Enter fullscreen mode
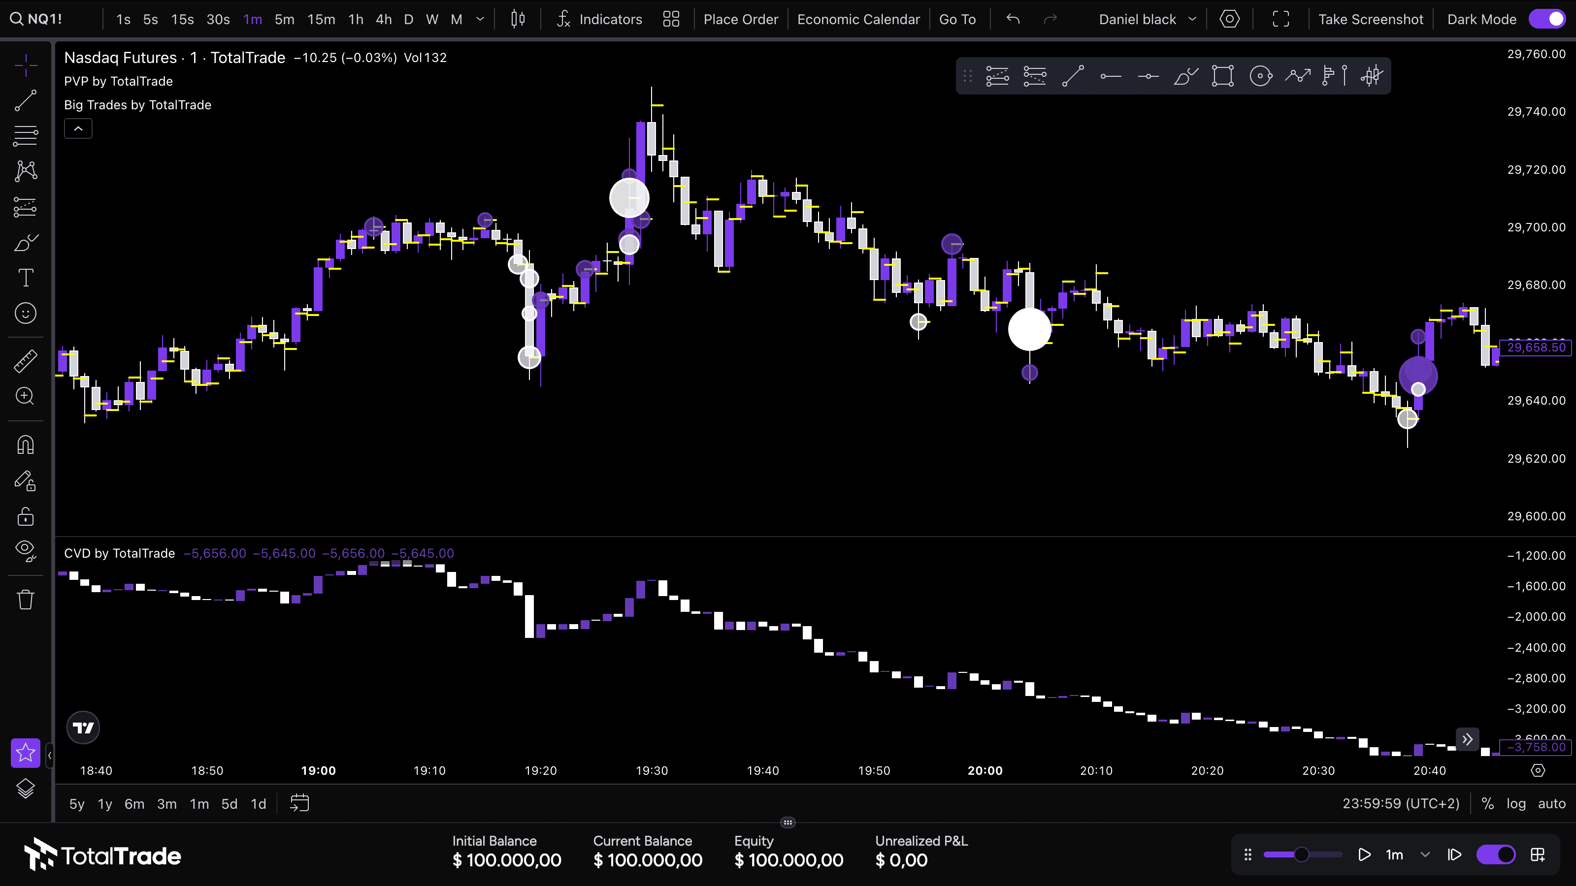This screenshot has height=886, width=1576. pos(1280,19)
